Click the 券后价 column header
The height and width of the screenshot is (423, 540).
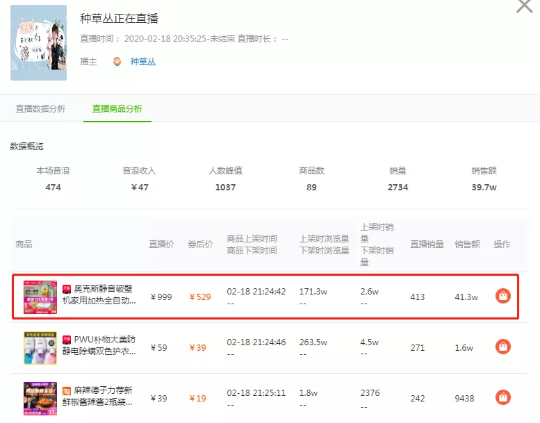pyautogui.click(x=200, y=244)
